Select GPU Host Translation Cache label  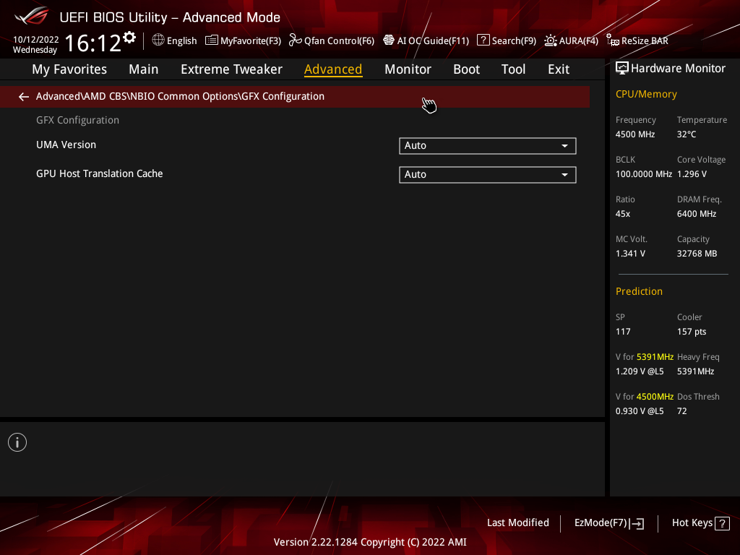[x=100, y=173]
